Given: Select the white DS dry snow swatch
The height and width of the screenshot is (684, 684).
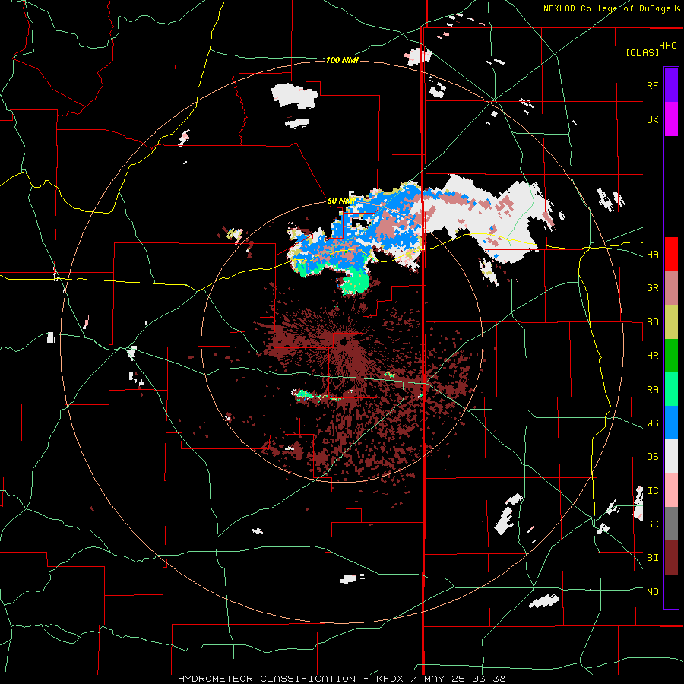Looking at the screenshot, I should pyautogui.click(x=671, y=456).
